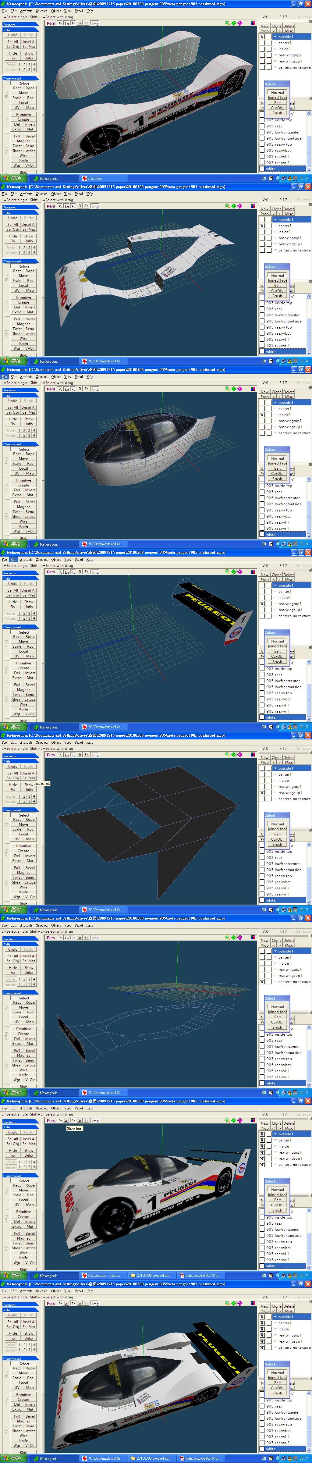Rear-view car window: hide 'centero no texture' eye icon
This screenshot has height=1463, width=312.
262,1347
